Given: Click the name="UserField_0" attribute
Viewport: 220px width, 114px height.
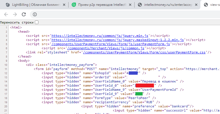Looking at the screenshot, I should click(x=101, y=85).
